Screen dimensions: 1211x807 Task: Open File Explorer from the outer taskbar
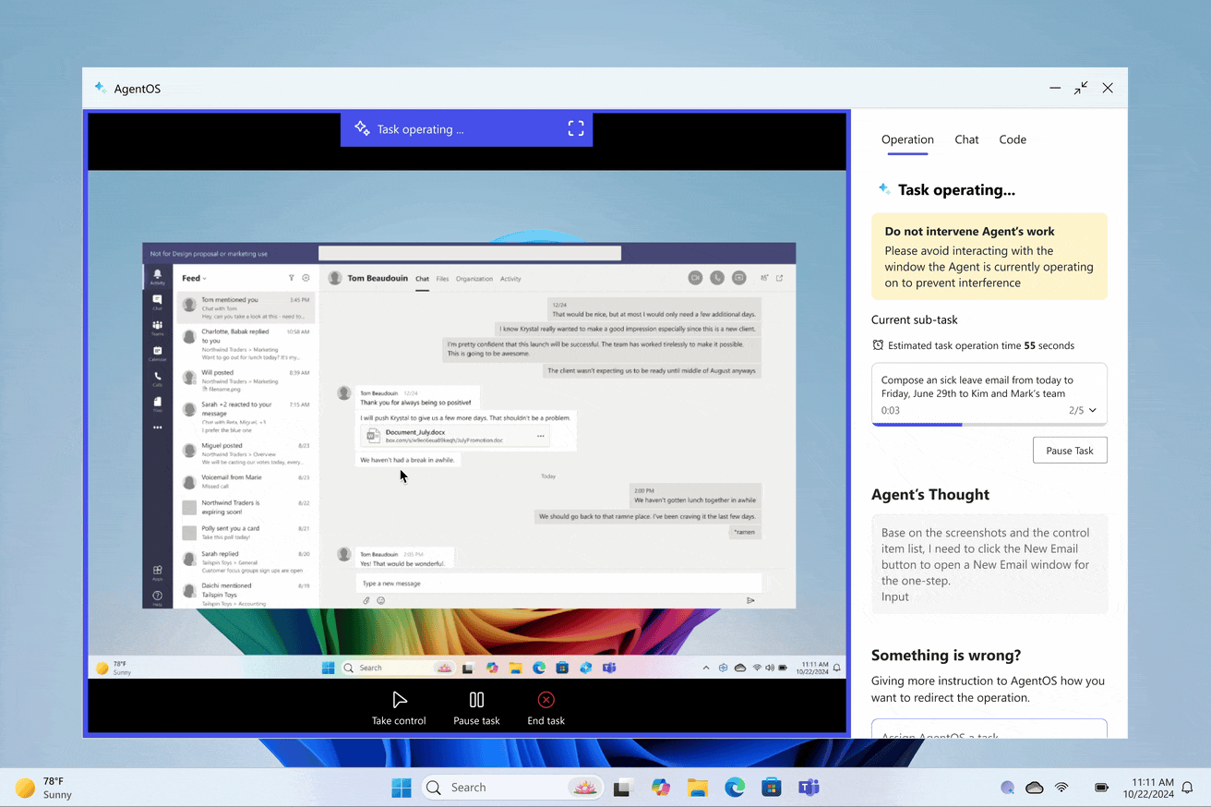(x=698, y=788)
